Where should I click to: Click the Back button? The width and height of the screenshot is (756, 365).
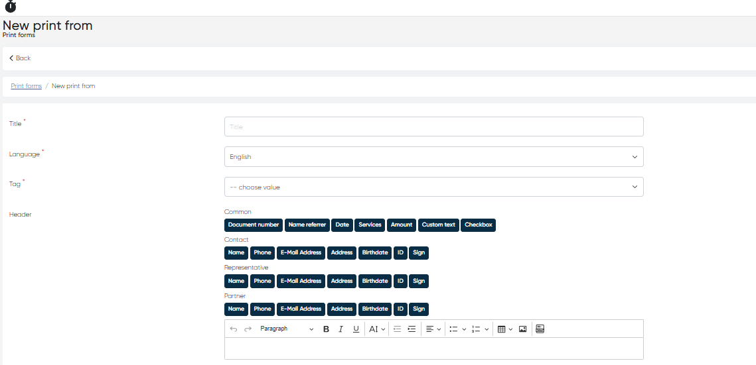[20, 58]
